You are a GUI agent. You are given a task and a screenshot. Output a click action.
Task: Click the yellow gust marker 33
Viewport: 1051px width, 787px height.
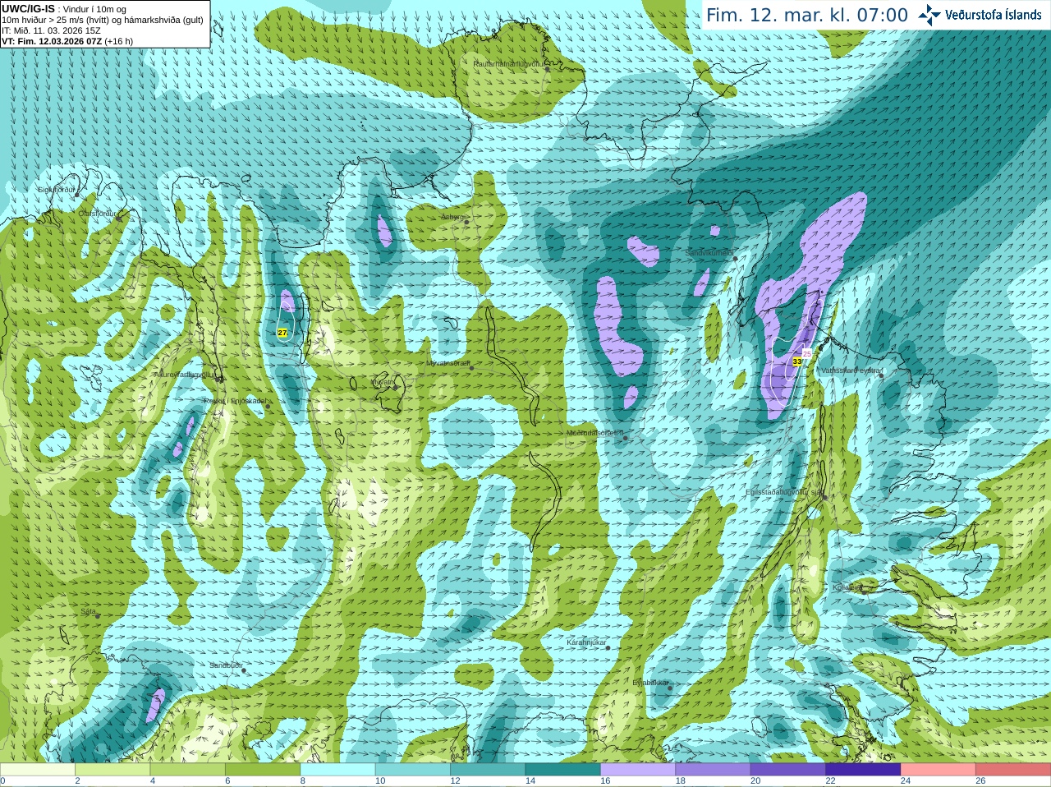tap(797, 361)
